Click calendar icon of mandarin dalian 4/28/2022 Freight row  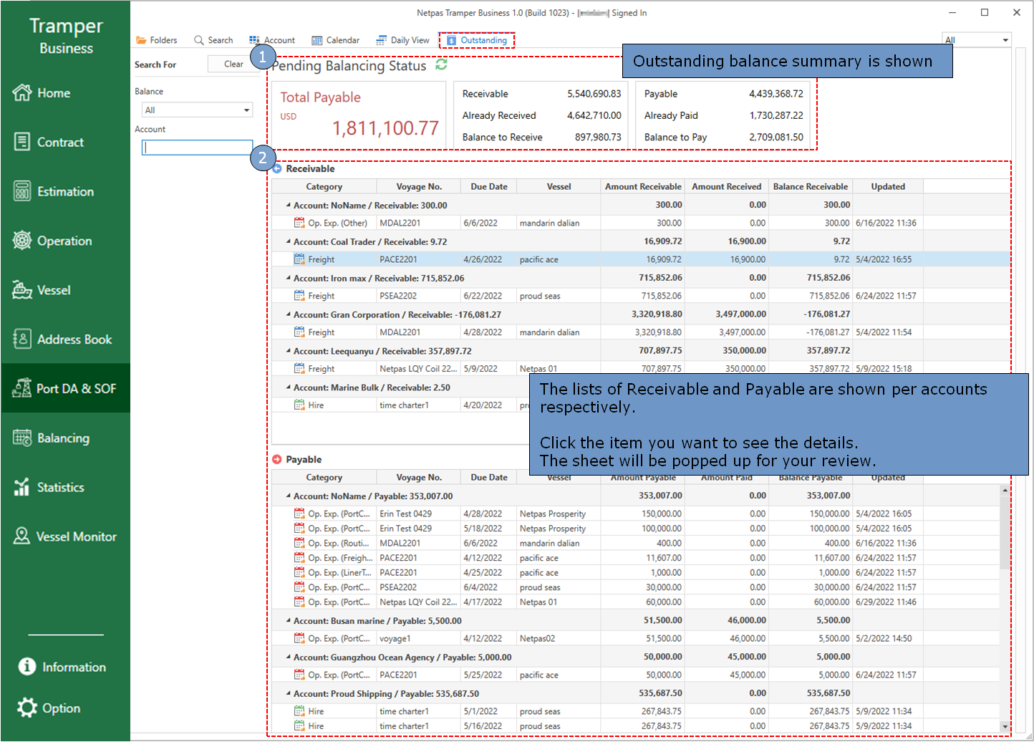tap(299, 332)
